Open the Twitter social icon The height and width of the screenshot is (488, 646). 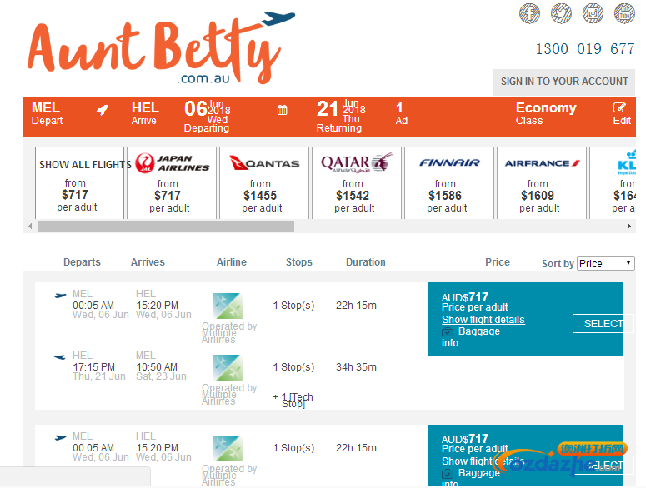point(561,13)
